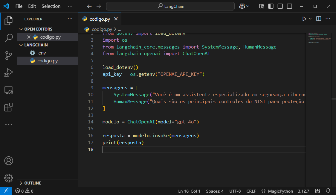
Task: Click the breadcrumb ellipsis symbol
Action: pyautogui.click(x=120, y=29)
